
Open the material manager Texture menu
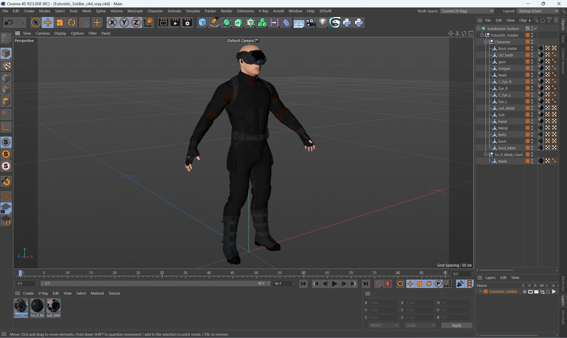[114, 294]
